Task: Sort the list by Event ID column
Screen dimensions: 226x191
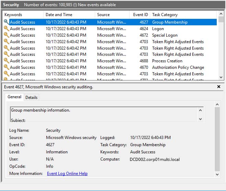Action: [140, 15]
